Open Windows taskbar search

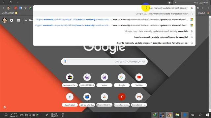tap(200, 115)
